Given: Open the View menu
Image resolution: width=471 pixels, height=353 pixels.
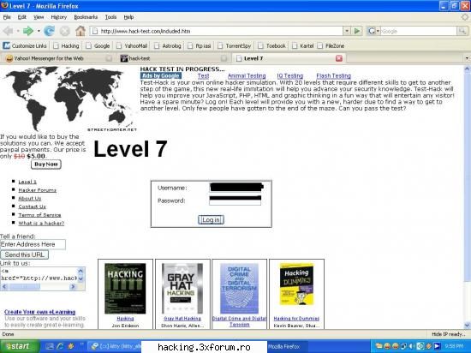Looking at the screenshot, I should tap(39, 17).
